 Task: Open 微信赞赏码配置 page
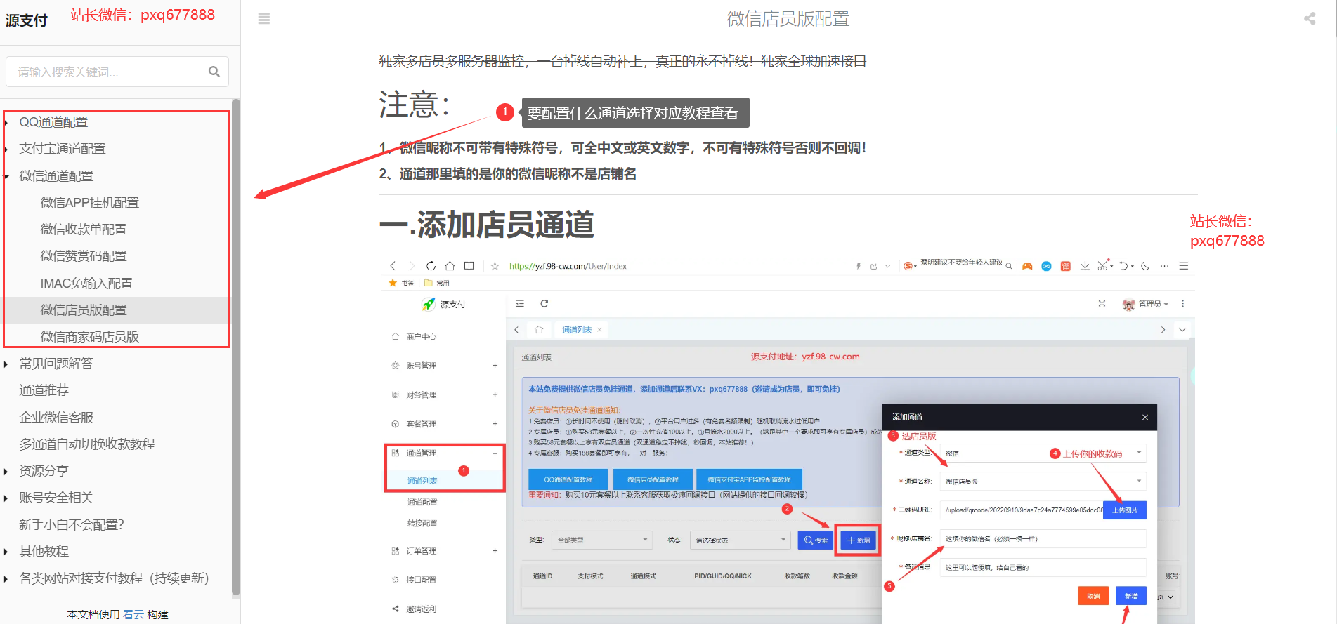click(84, 256)
